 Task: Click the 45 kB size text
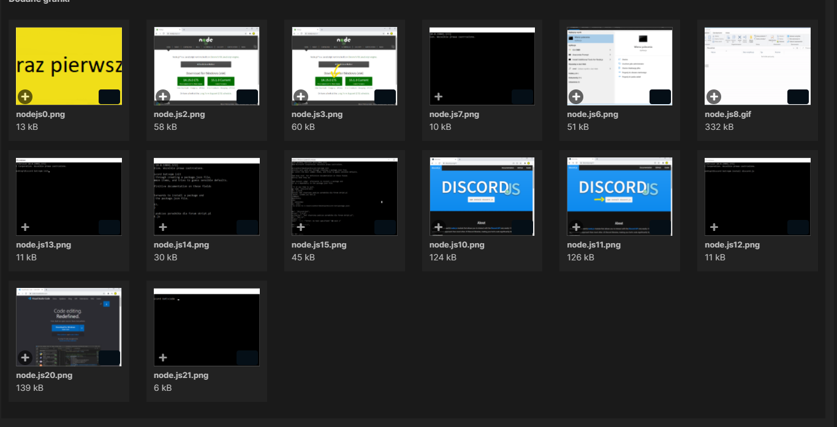(303, 257)
